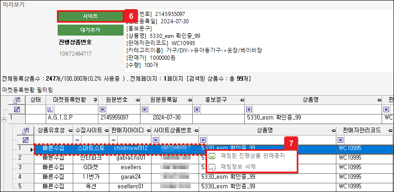Click the inner grid filter clear icon
Viewport: 394px width, 192px height.
(x=26, y=140)
